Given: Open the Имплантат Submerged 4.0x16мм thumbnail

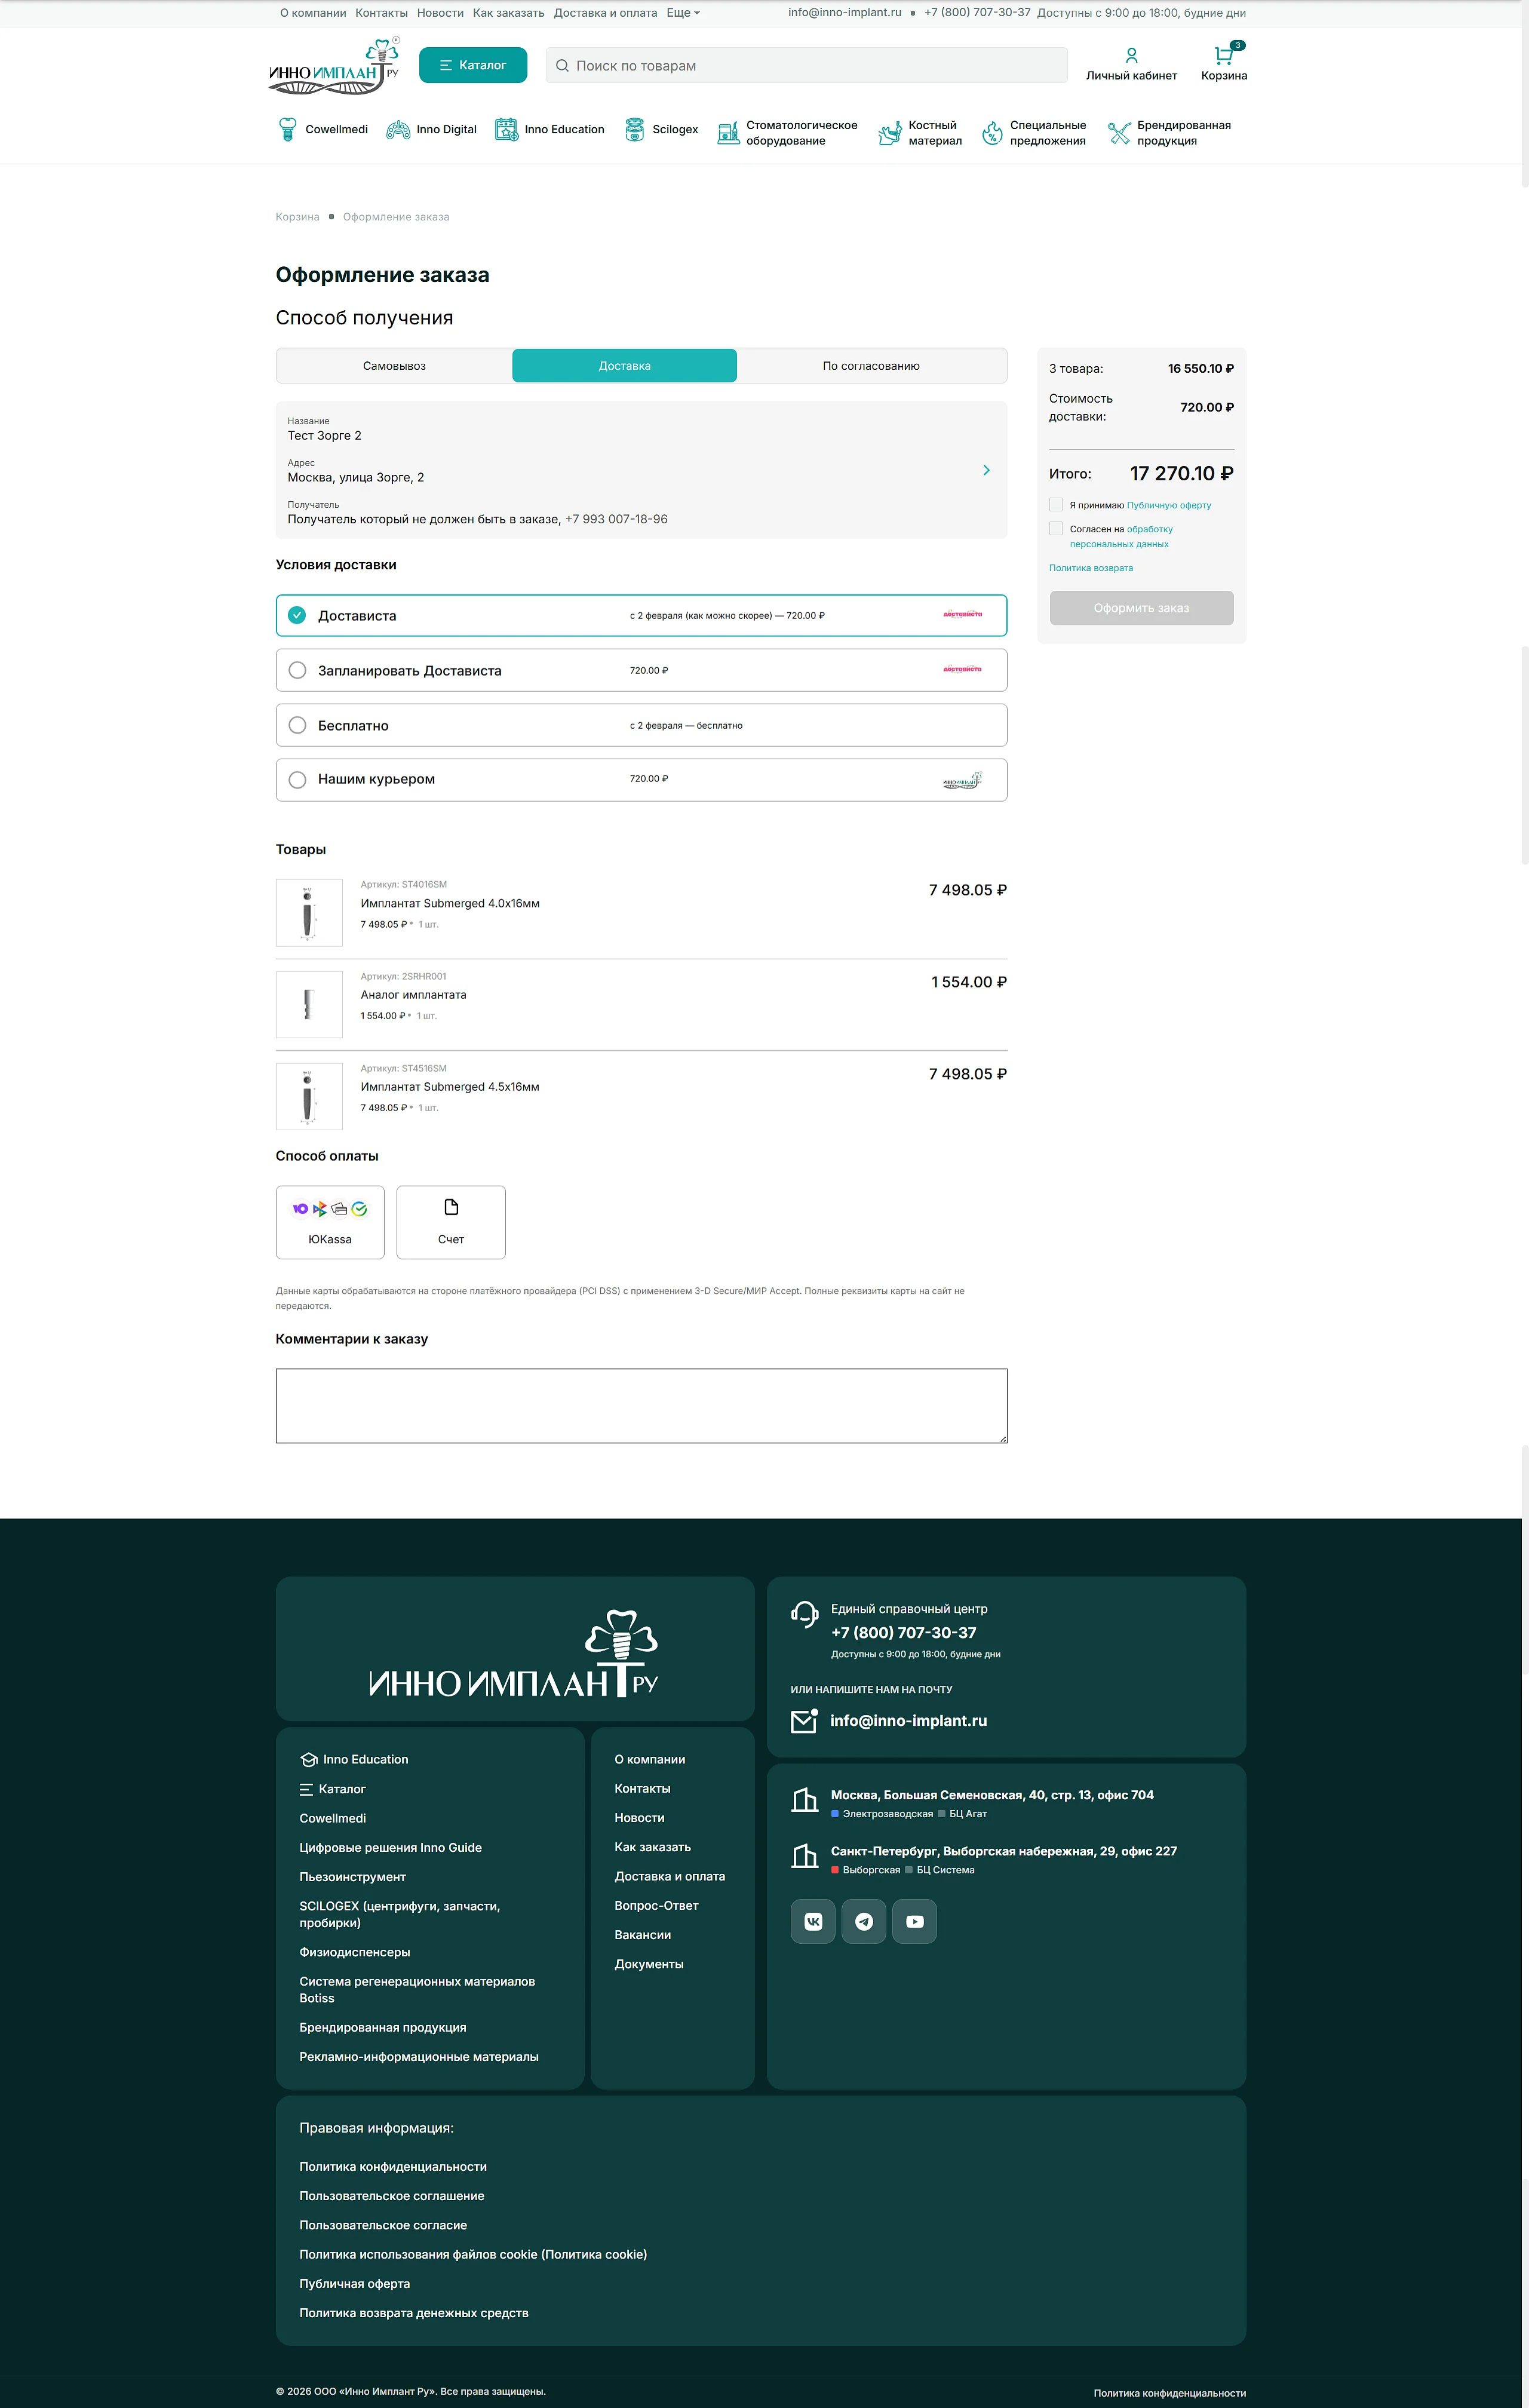Looking at the screenshot, I should tap(309, 913).
